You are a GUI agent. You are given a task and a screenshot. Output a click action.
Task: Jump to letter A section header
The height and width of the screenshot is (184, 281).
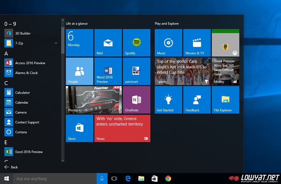click(6, 53)
